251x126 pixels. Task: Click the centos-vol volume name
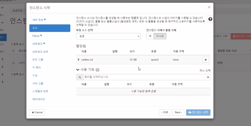click(x=87, y=60)
